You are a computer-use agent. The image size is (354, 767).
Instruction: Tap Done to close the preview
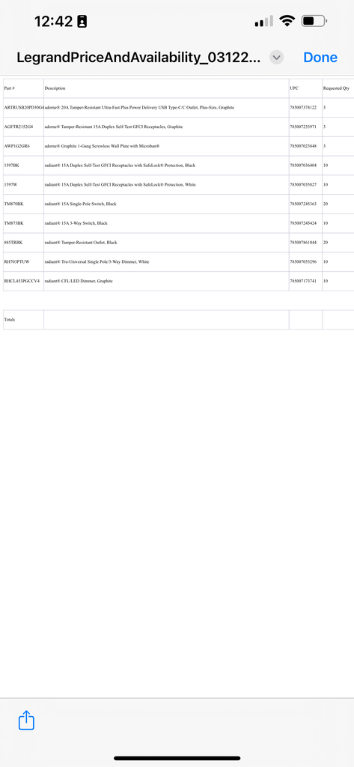click(320, 57)
